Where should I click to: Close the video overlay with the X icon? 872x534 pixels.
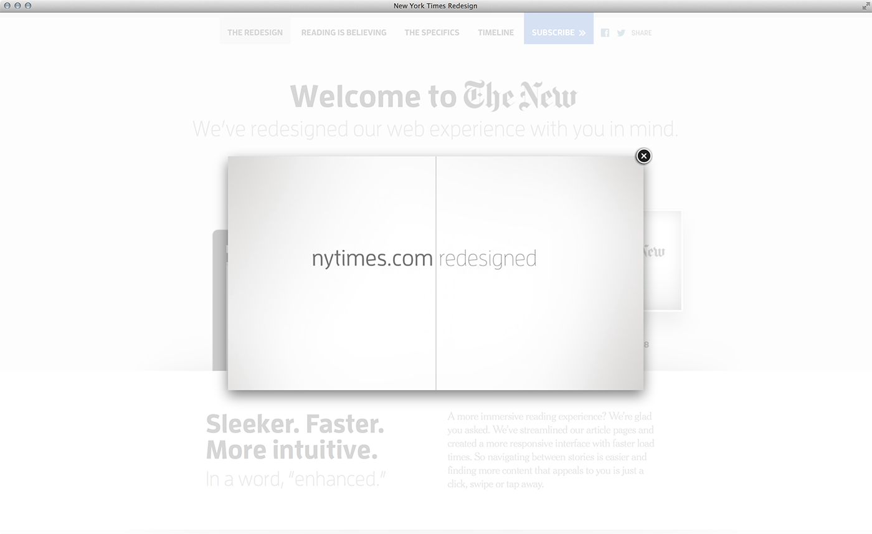point(643,156)
